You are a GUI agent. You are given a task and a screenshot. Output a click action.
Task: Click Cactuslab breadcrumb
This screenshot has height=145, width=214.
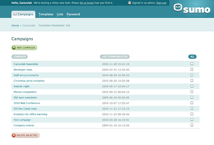coord(29,25)
